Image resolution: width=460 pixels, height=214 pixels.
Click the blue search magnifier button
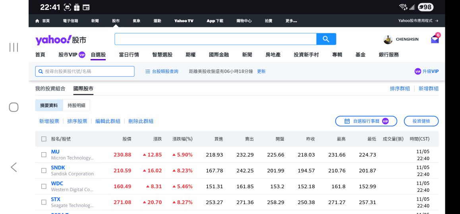326,39
